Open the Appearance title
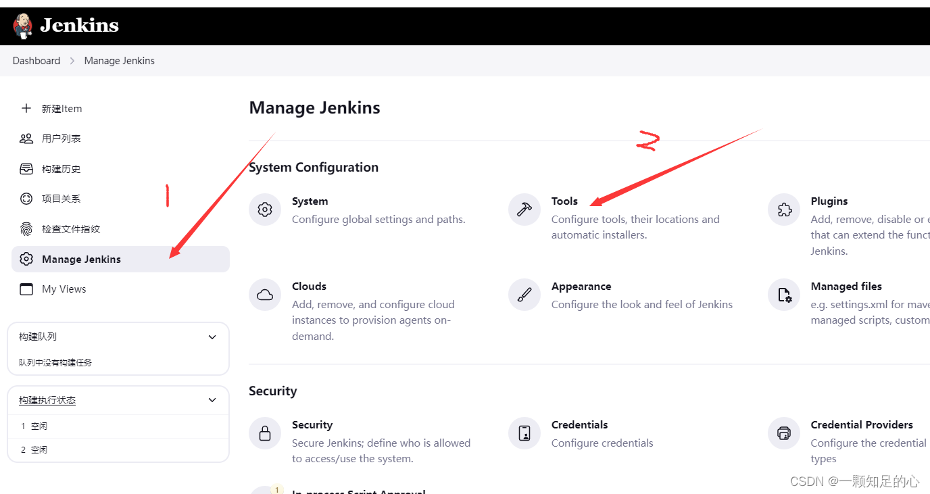The height and width of the screenshot is (494, 930). click(581, 287)
